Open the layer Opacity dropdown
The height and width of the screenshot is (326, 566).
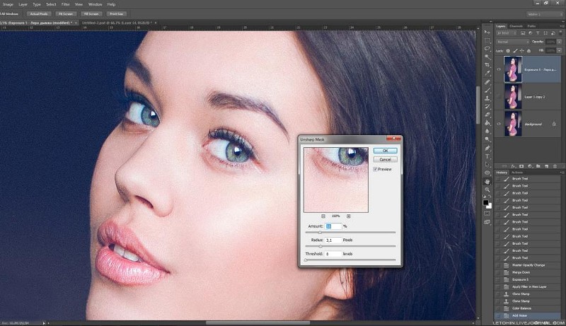click(x=558, y=42)
